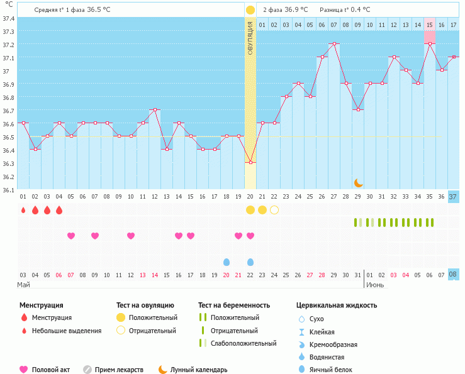Select the blue cycle day 37 box
The image size is (465, 374).
tap(453, 197)
